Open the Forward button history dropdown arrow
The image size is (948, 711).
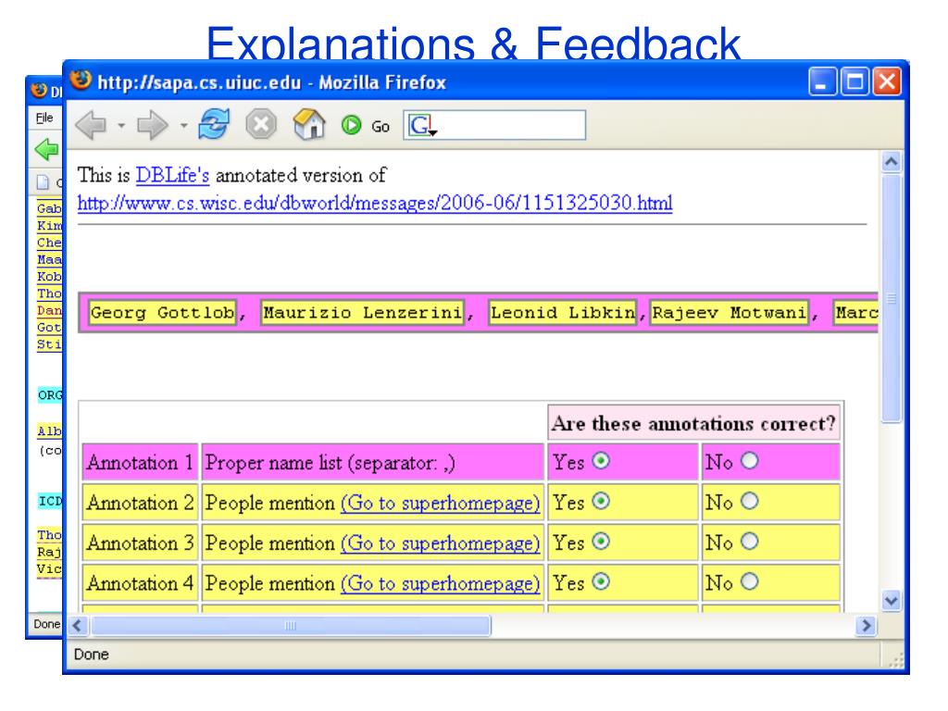(x=183, y=125)
